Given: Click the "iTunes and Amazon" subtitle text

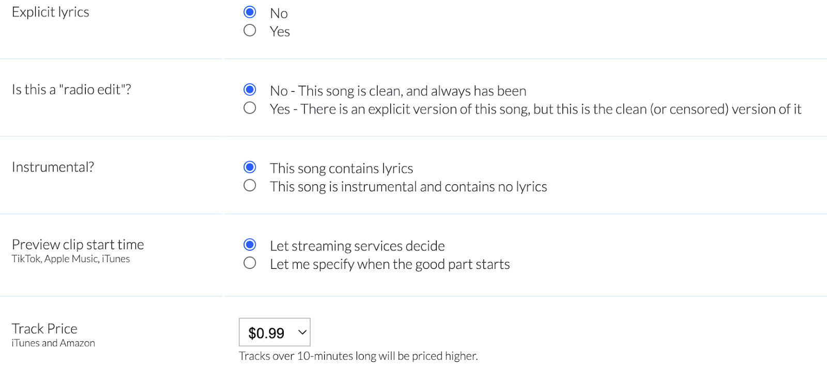Looking at the screenshot, I should tap(53, 343).
